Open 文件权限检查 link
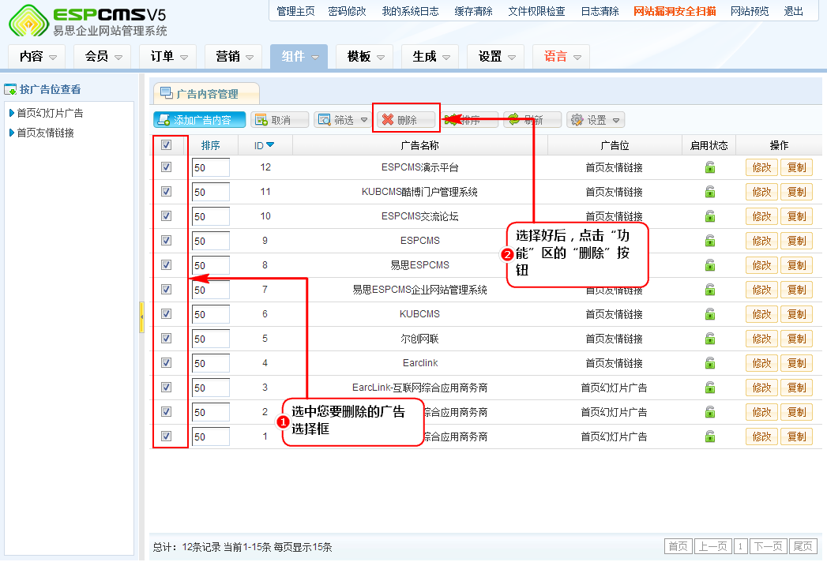The width and height of the screenshot is (827, 562). point(536,11)
